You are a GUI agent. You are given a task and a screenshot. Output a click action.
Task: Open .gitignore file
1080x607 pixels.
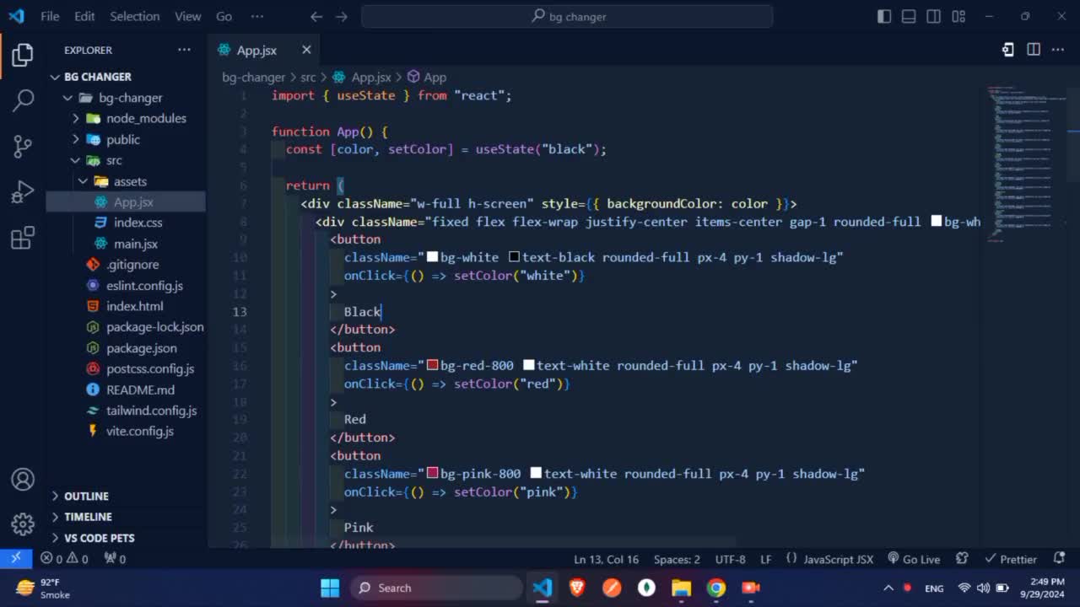click(125, 264)
